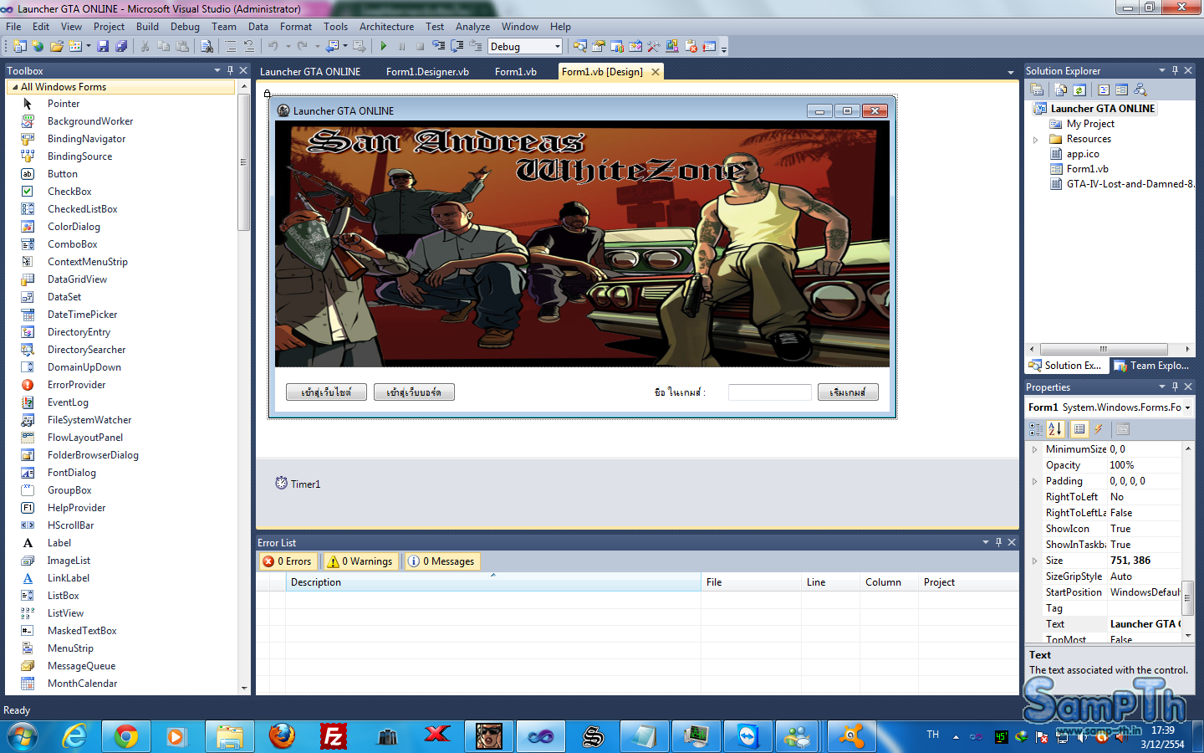Image resolution: width=1204 pixels, height=753 pixels.
Task: Start debugging with the green play icon
Action: coord(384,47)
